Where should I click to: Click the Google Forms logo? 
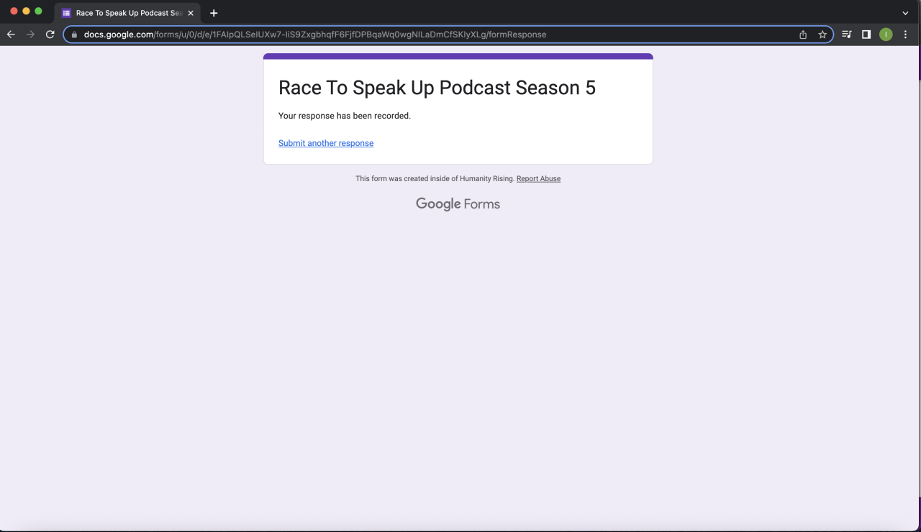point(458,204)
